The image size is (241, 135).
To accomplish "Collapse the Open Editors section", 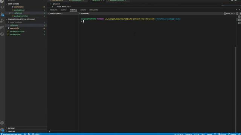I will point(7,4).
